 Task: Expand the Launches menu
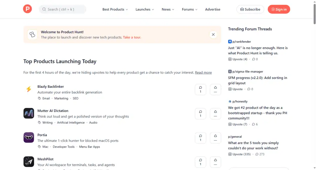coord(145,9)
